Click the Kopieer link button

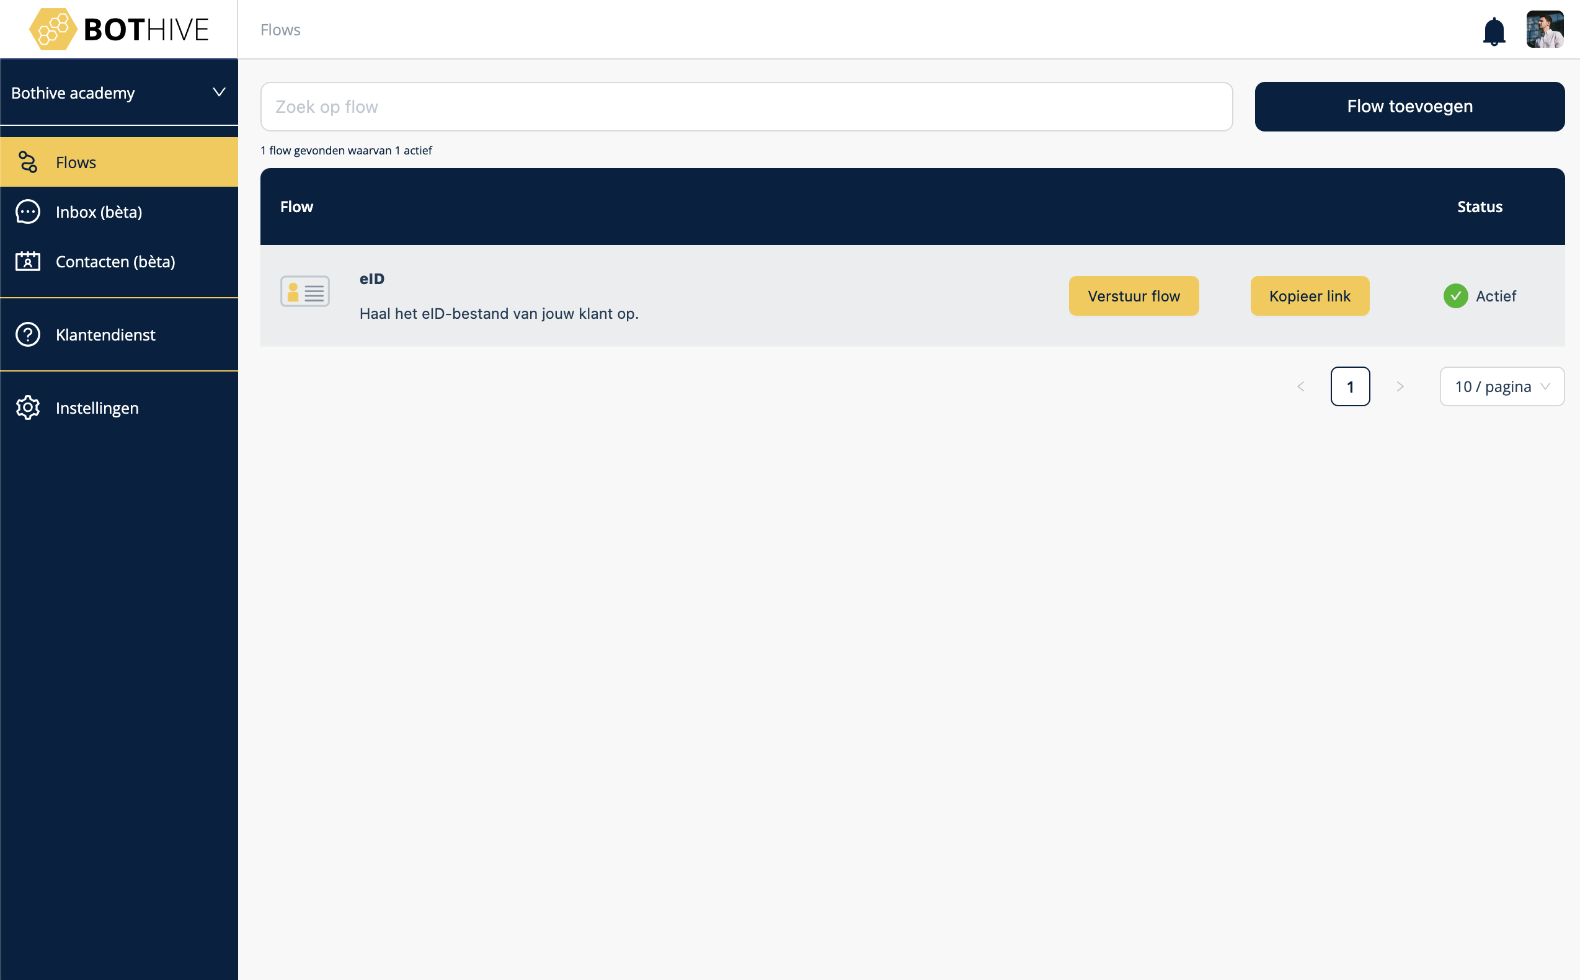pyautogui.click(x=1309, y=296)
